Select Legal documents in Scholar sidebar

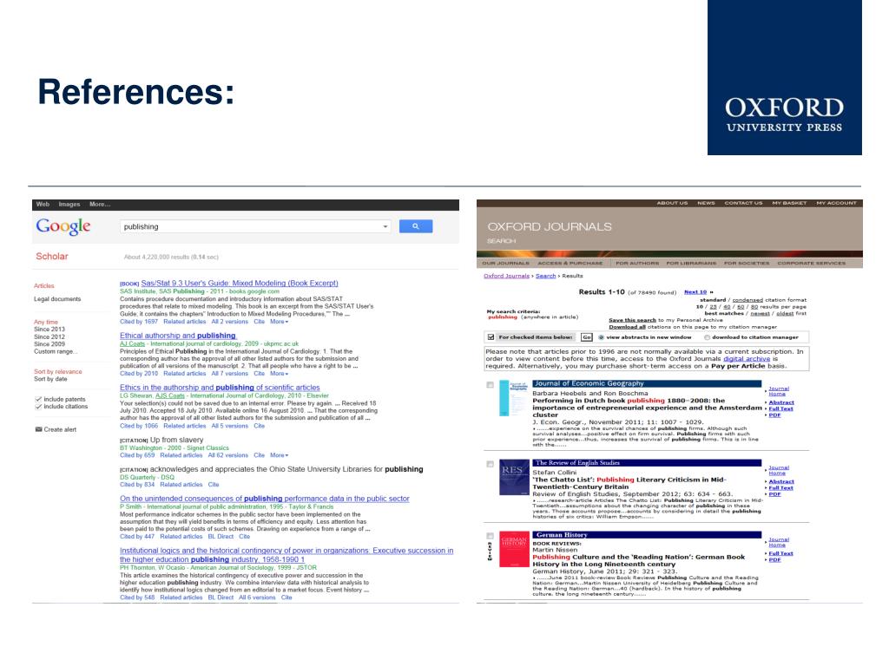coord(57,299)
